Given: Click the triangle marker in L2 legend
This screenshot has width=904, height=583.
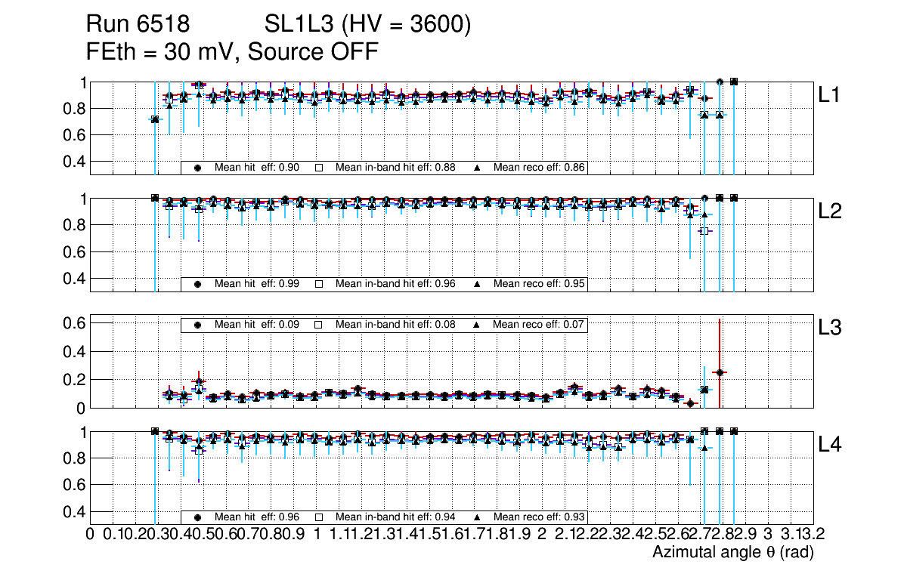Looking at the screenshot, I should 477,284.
